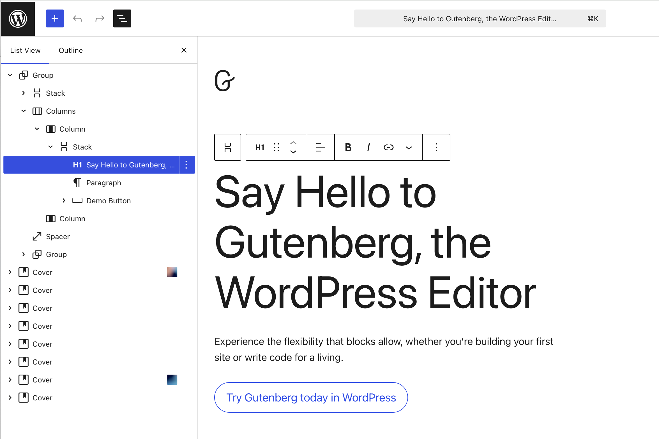
Task: Click 'Try Gutenberg today in WordPress' button
Action: (311, 397)
